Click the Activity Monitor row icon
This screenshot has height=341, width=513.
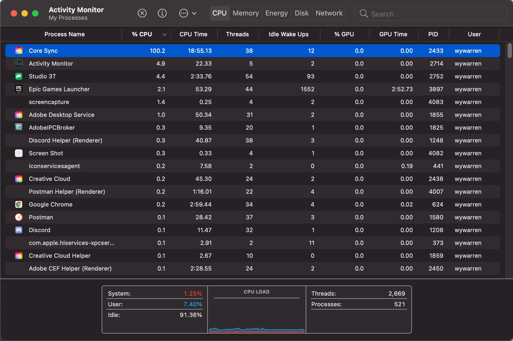pyautogui.click(x=19, y=64)
